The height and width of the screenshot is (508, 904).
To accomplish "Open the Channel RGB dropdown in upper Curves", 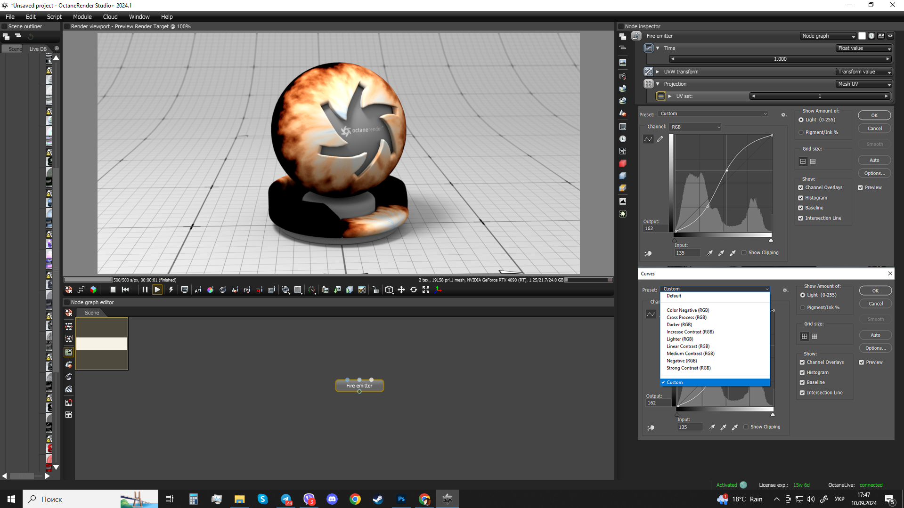I will 695,127.
